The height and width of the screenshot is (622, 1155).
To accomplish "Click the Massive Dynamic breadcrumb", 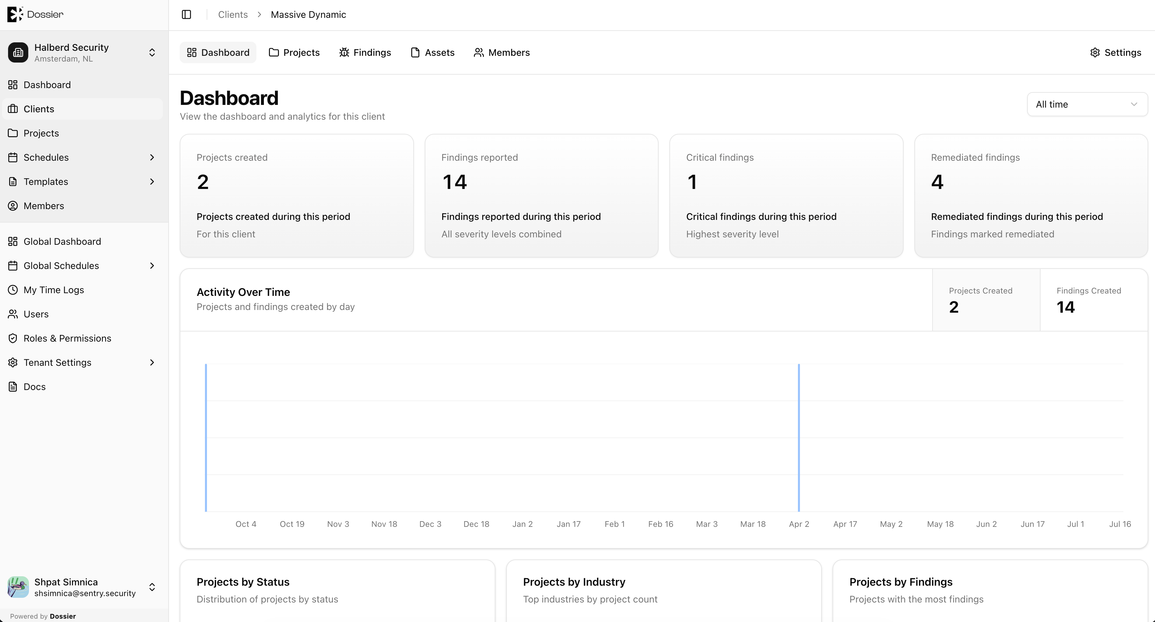I will click(x=309, y=14).
